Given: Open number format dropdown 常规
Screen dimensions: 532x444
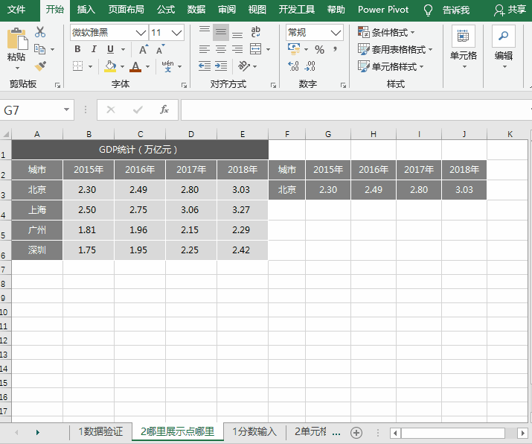Looking at the screenshot, I should [x=336, y=33].
